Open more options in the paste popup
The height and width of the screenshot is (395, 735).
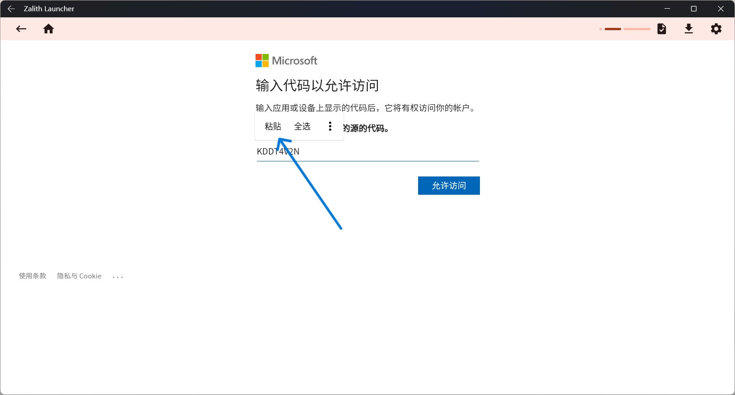pos(330,126)
